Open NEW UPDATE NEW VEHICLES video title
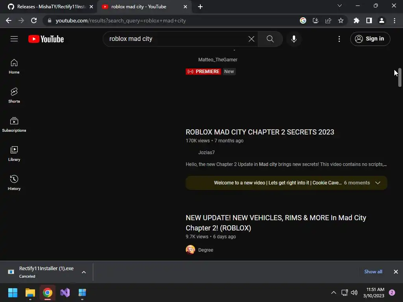 276,223
